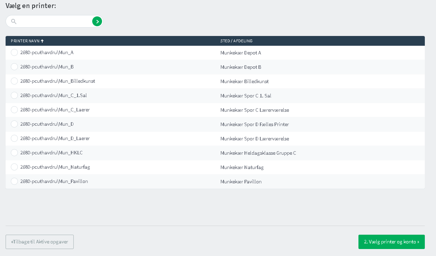This screenshot has width=436, height=256.
Task: Select the Mun_Naturfag radio button
Action: point(14,167)
